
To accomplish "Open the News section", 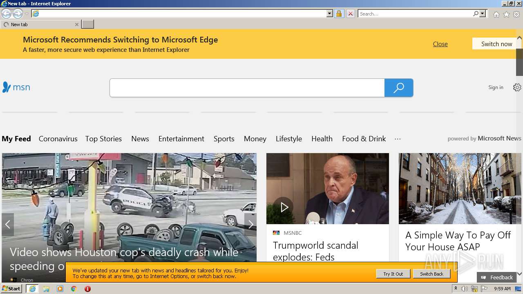I will click(140, 139).
